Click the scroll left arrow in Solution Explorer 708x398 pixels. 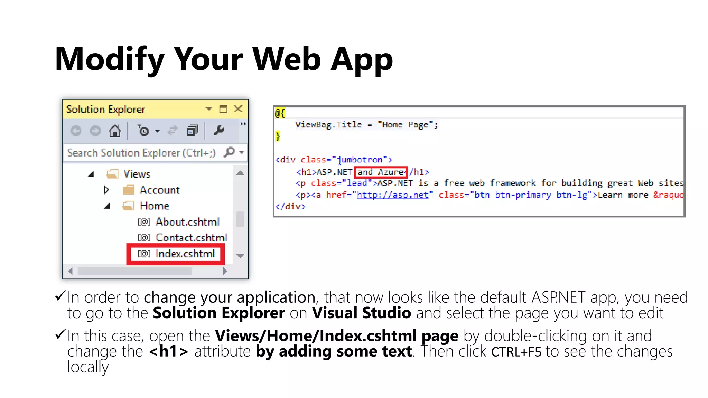[x=71, y=271]
